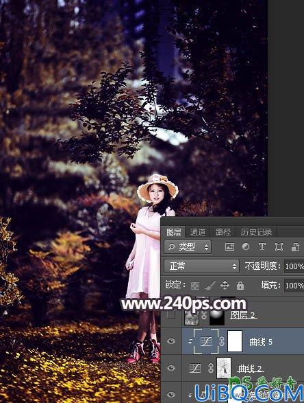Toggle eye icon of layer below 曲线 2
The width and height of the screenshot is (304, 403).
(171, 395)
